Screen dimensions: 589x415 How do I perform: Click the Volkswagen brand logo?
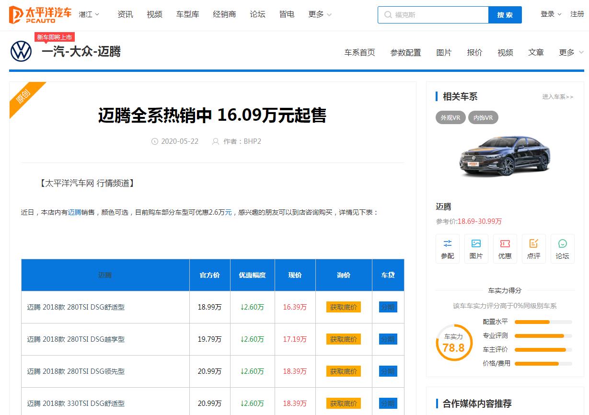(x=21, y=51)
